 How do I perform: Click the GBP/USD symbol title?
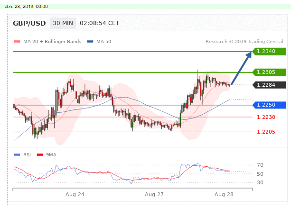(29, 23)
